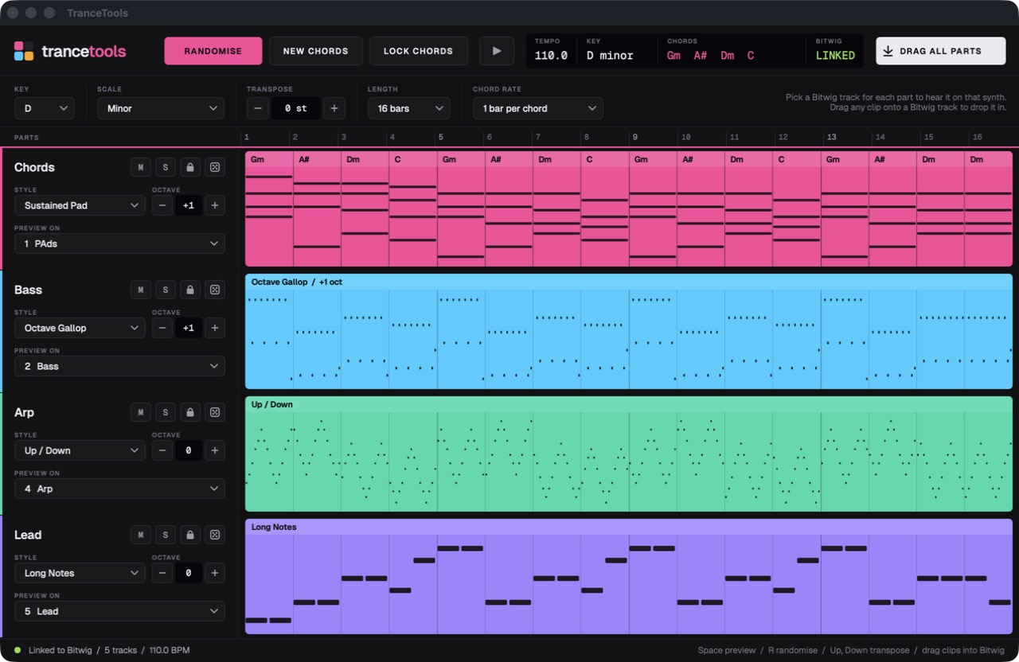Mute the Bass part
The image size is (1019, 662).
coord(140,290)
